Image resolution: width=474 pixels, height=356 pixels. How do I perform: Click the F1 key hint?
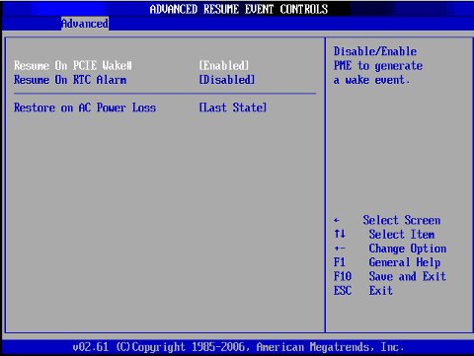pyautogui.click(x=340, y=262)
